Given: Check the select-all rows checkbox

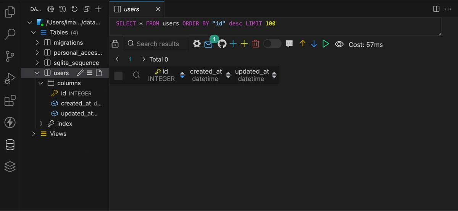Looking at the screenshot, I should (x=119, y=75).
